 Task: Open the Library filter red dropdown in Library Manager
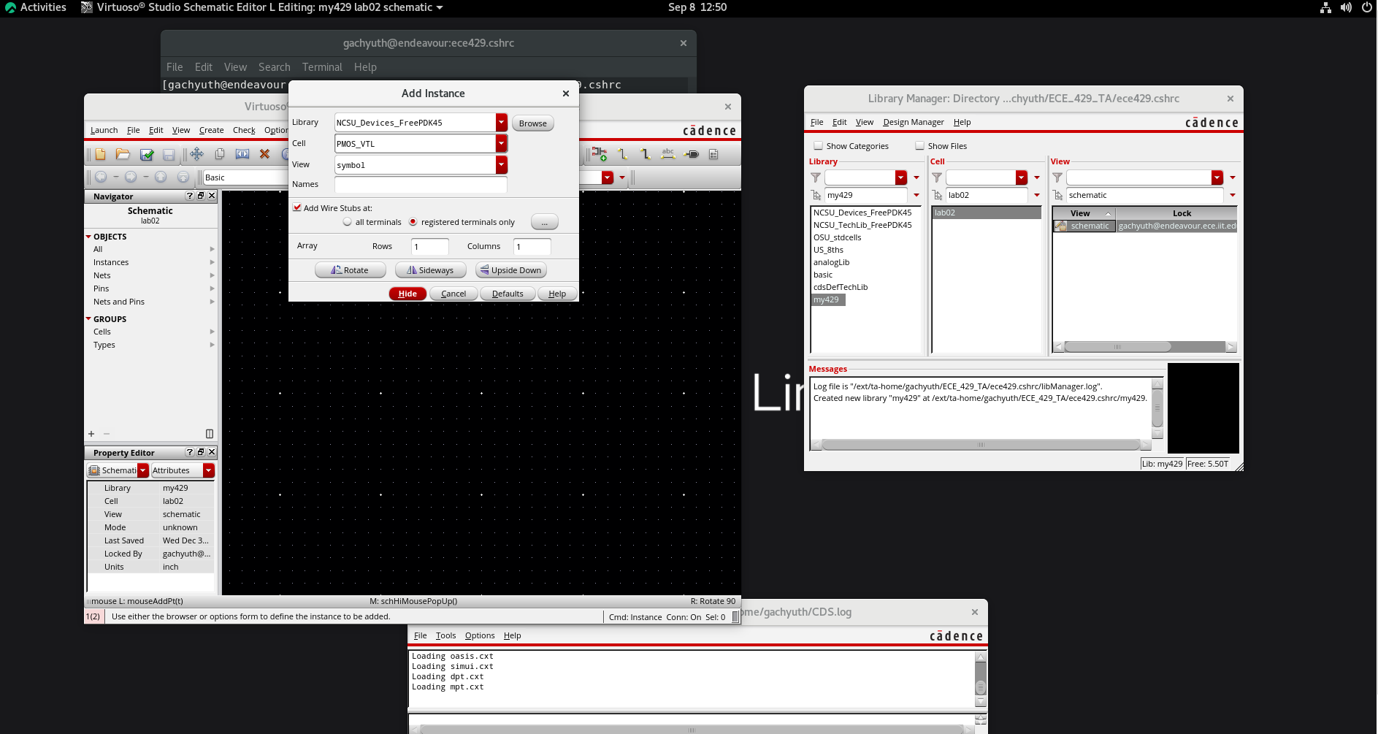pos(901,177)
